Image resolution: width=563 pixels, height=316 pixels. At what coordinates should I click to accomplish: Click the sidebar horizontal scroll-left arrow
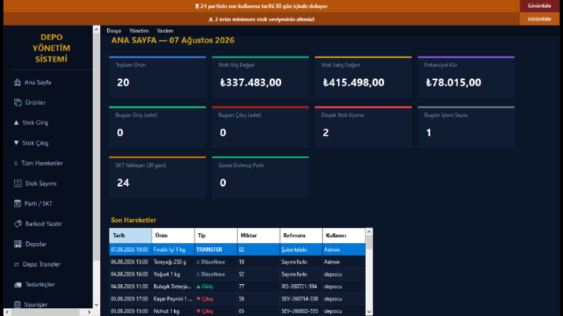coord(7,312)
